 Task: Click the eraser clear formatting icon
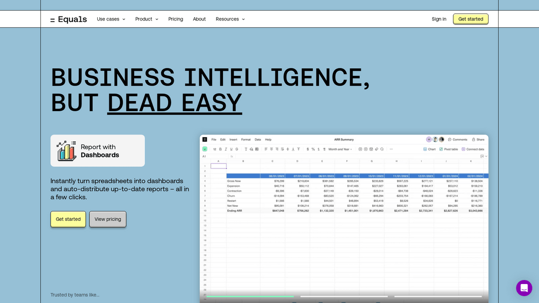coord(376,150)
